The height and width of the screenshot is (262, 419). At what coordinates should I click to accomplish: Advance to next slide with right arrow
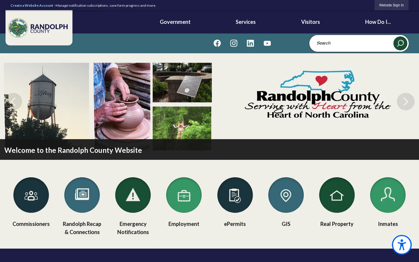click(406, 102)
